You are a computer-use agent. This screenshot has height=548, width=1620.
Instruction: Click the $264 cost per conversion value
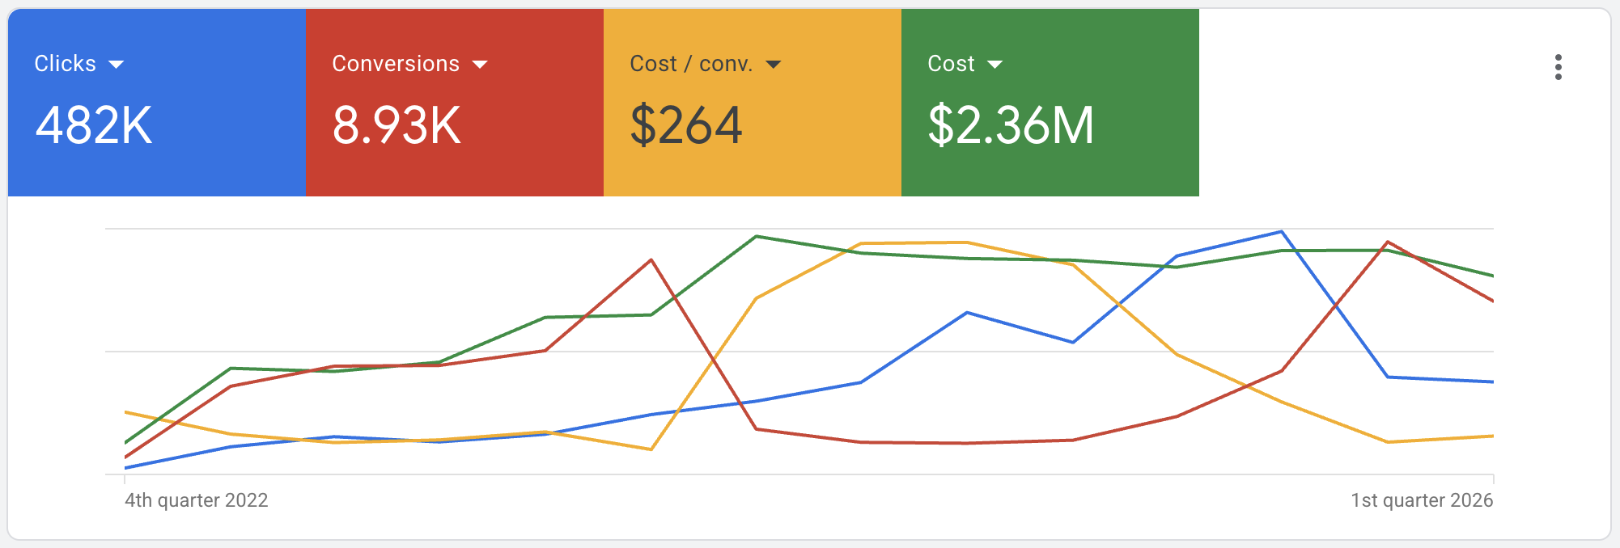click(x=685, y=126)
